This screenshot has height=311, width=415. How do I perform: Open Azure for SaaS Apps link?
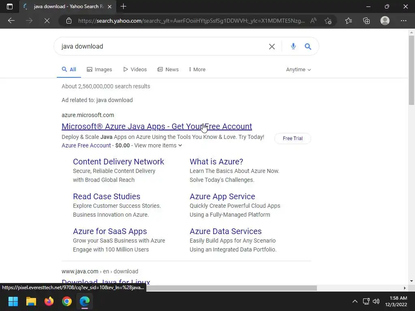(x=110, y=231)
